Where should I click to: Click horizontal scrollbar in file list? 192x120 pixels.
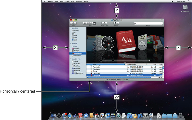tap(119, 77)
